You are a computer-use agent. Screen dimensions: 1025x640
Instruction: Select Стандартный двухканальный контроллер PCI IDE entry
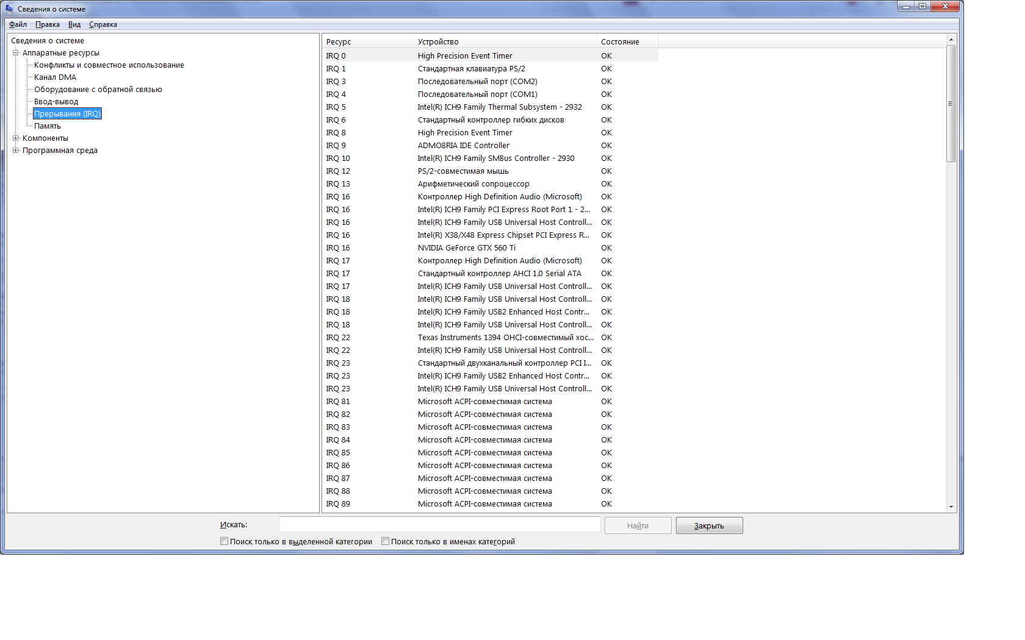[x=490, y=363]
